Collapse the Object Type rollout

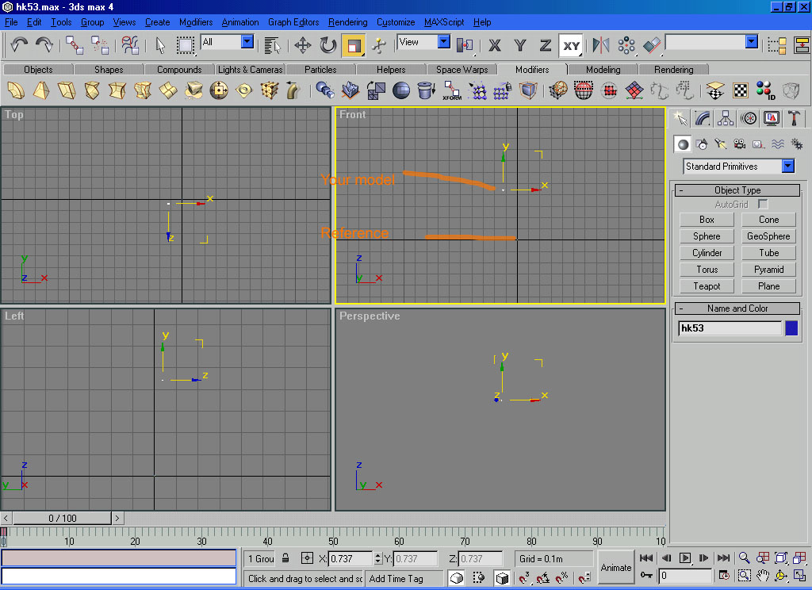point(681,190)
